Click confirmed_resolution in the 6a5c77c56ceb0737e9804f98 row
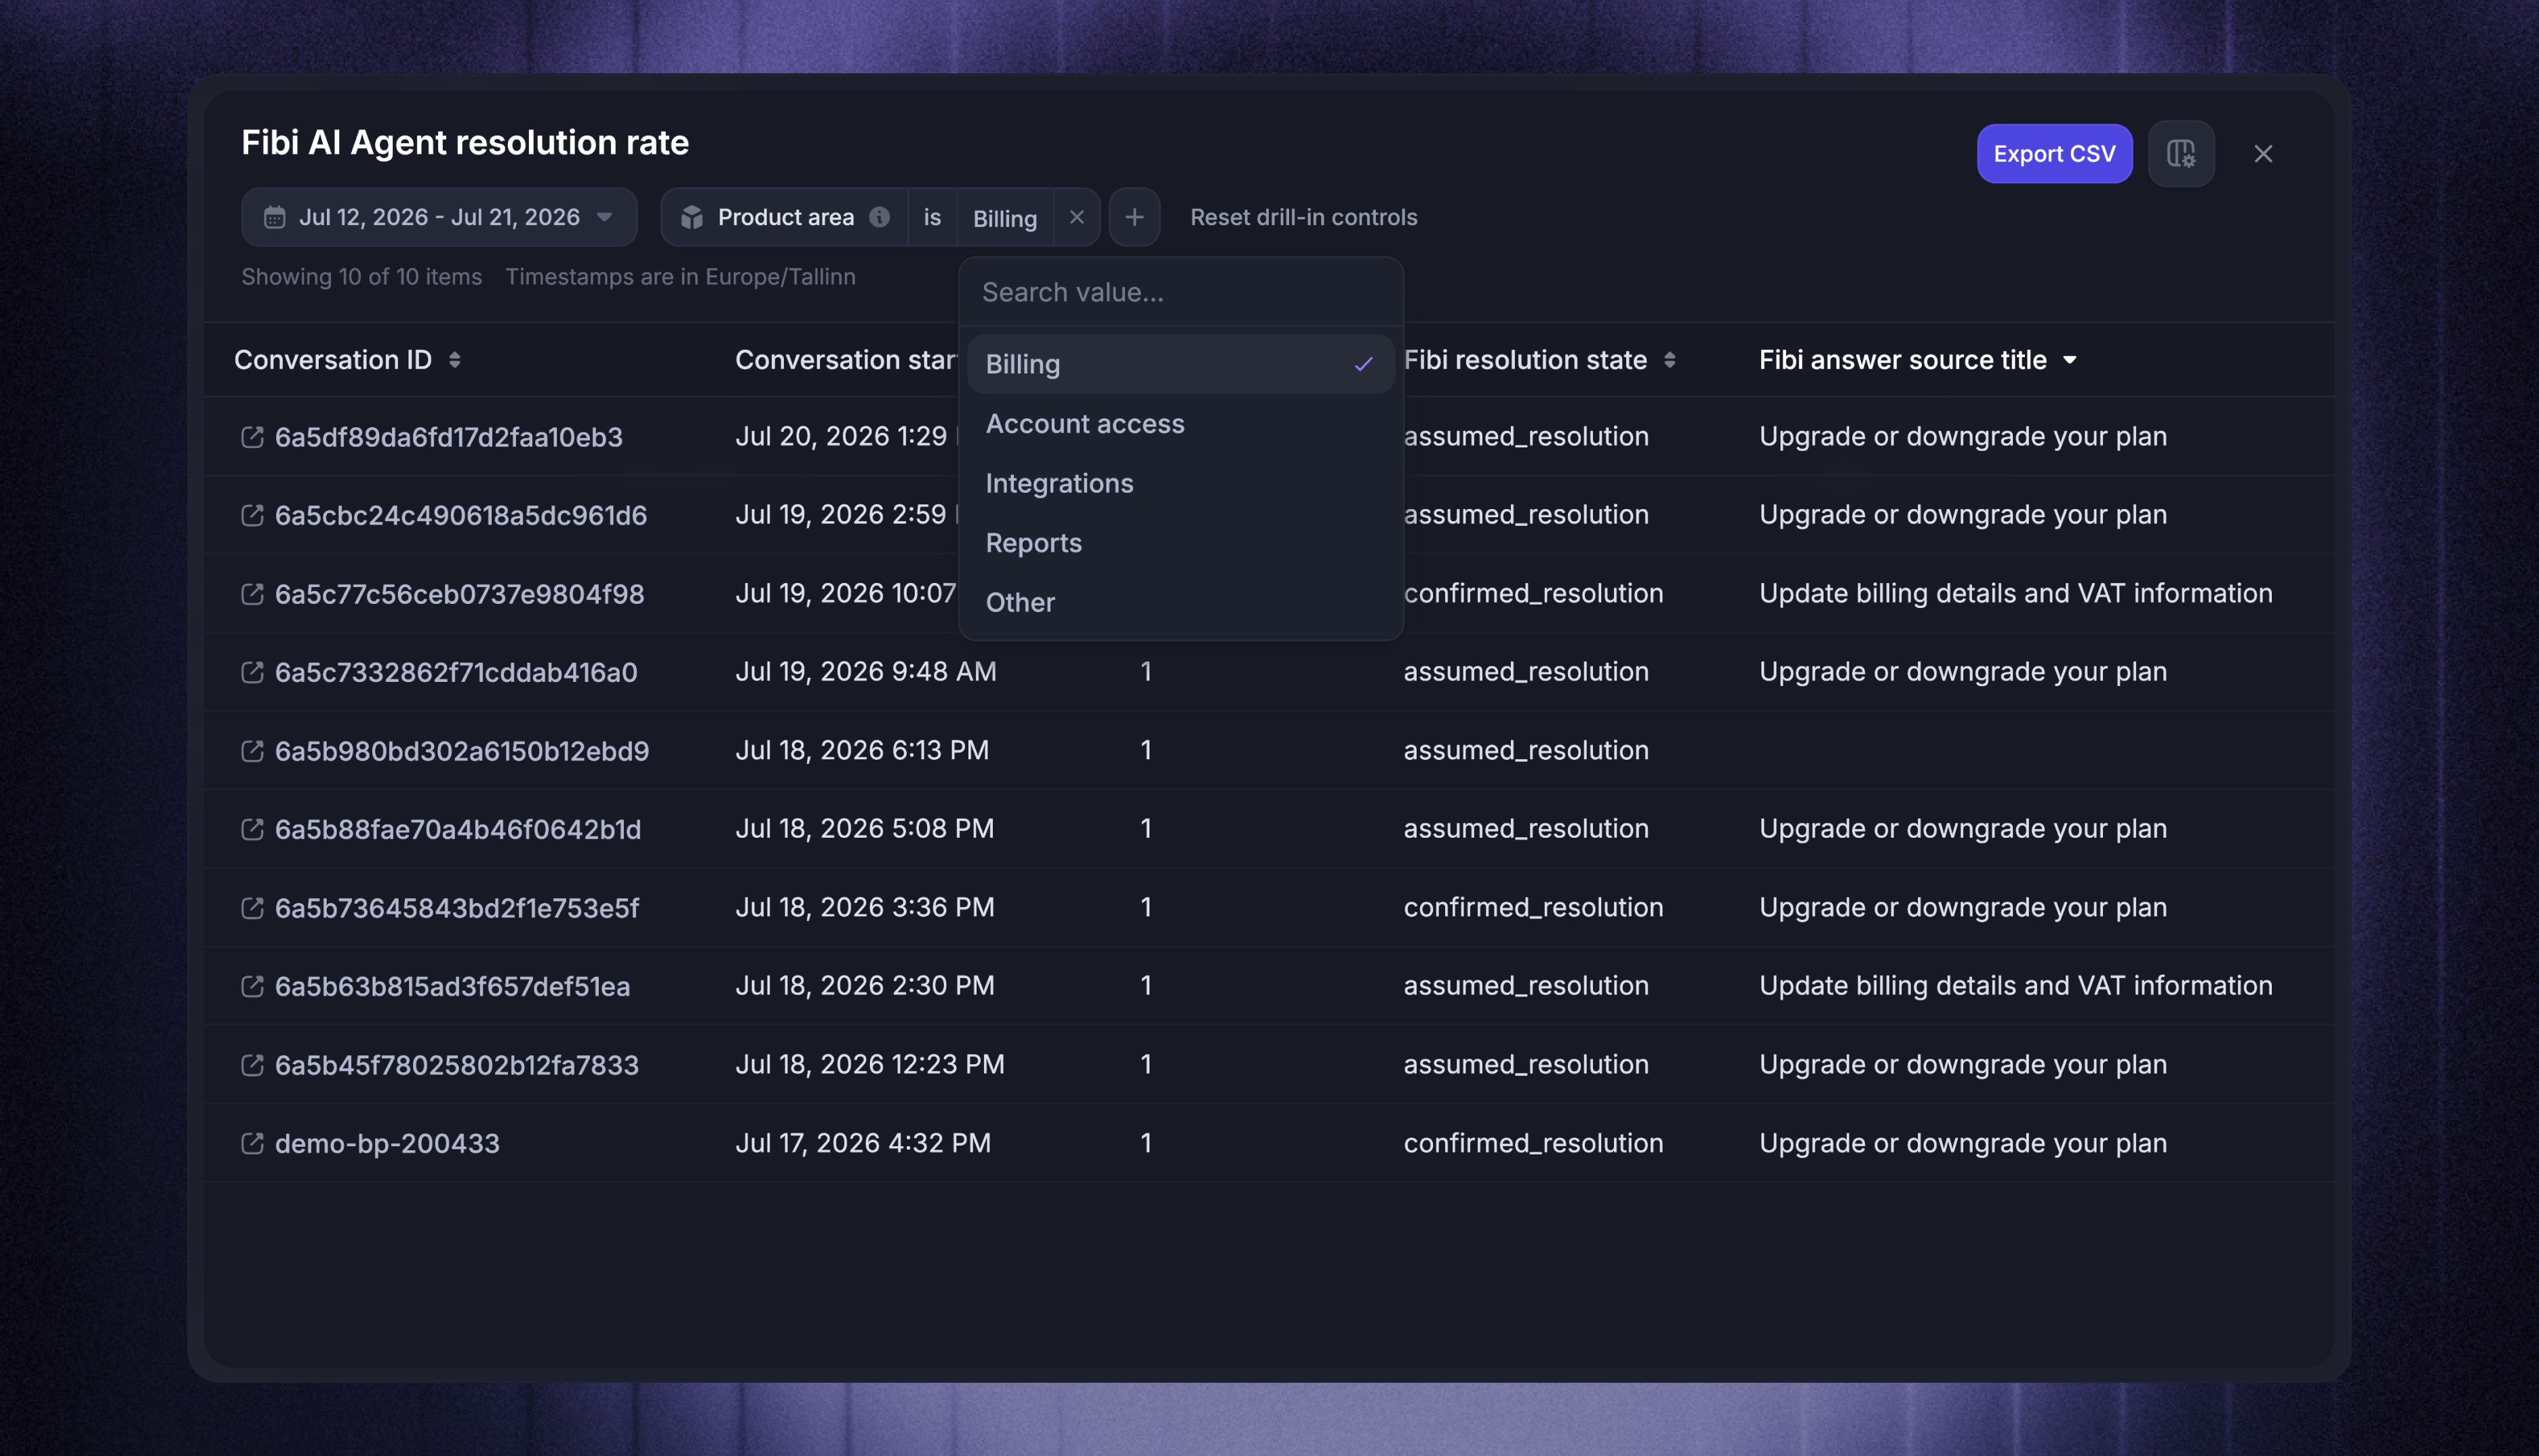Viewport: 2539px width, 1456px height. coord(1533,594)
